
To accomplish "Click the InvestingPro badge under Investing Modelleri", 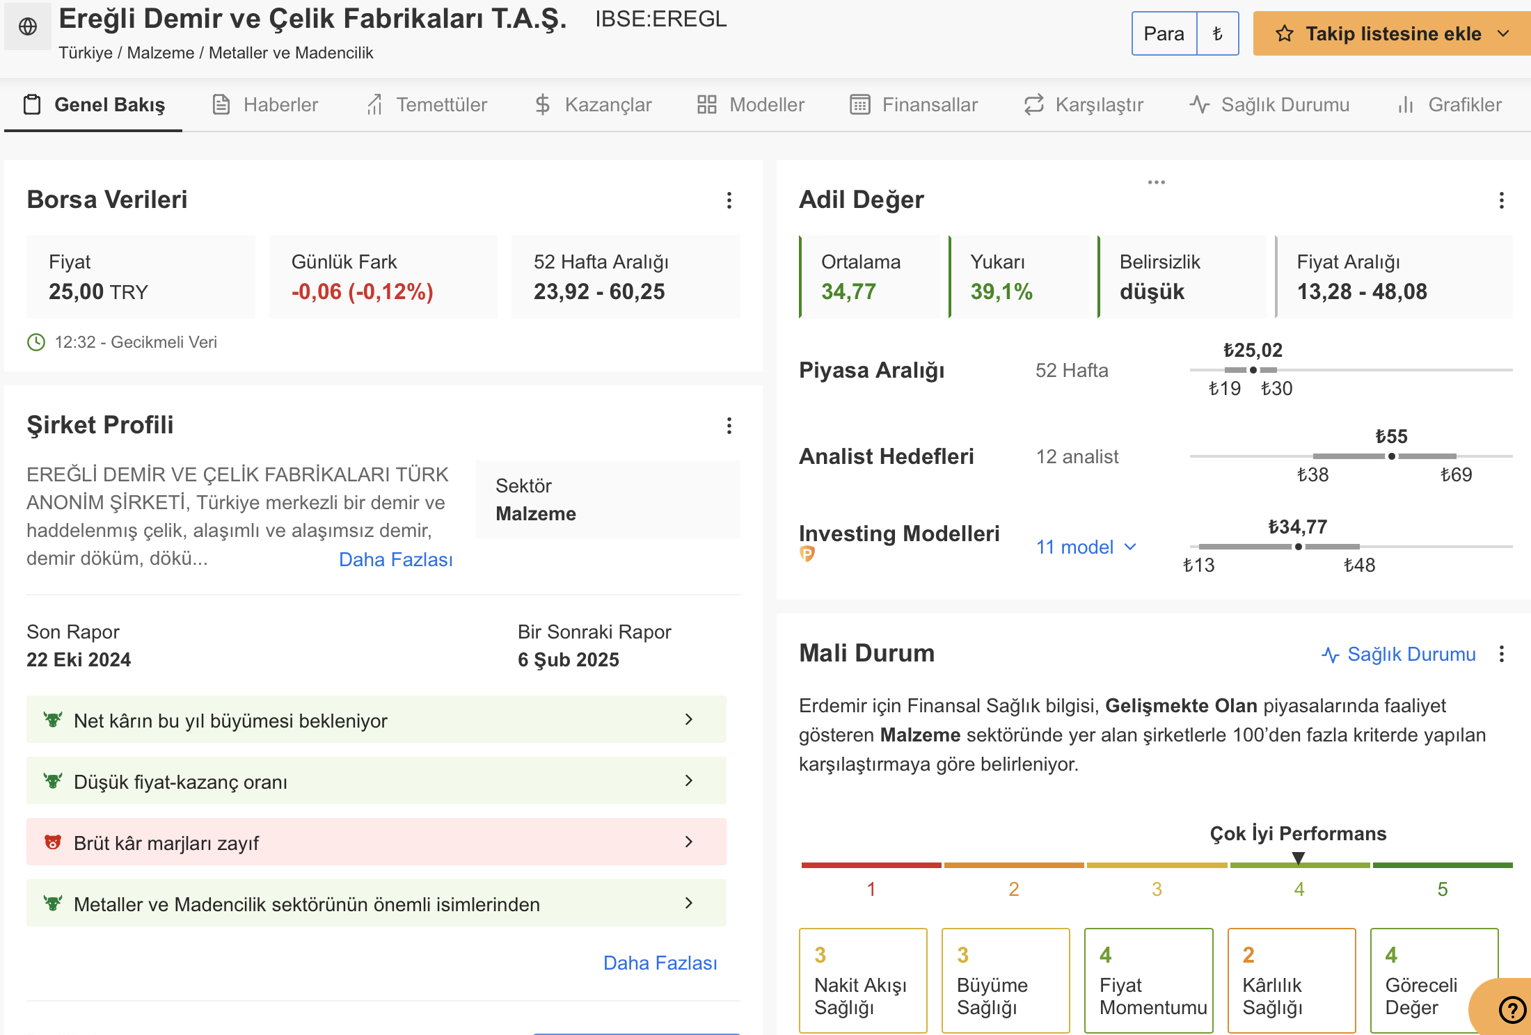I will click(x=807, y=554).
